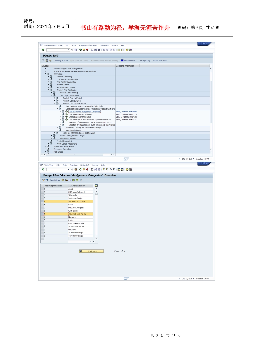Click red Cancel icon in Change View toolbar
This screenshot has width=254, height=359.
click(87, 170)
